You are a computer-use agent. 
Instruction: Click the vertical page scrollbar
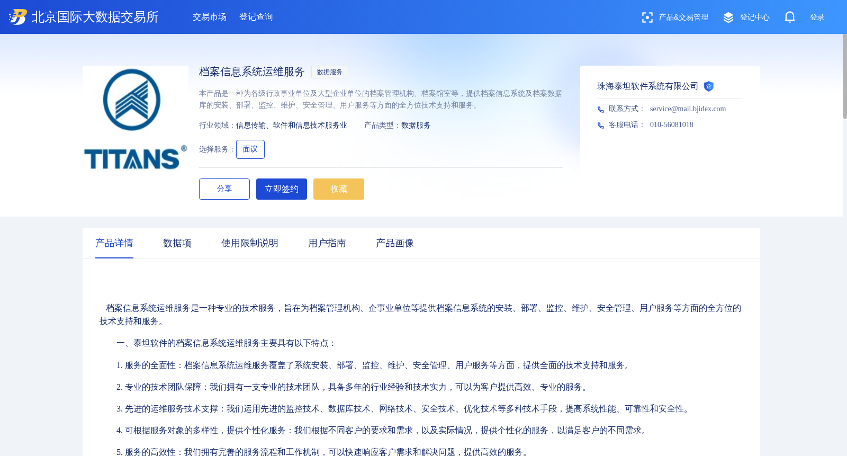click(x=845, y=76)
